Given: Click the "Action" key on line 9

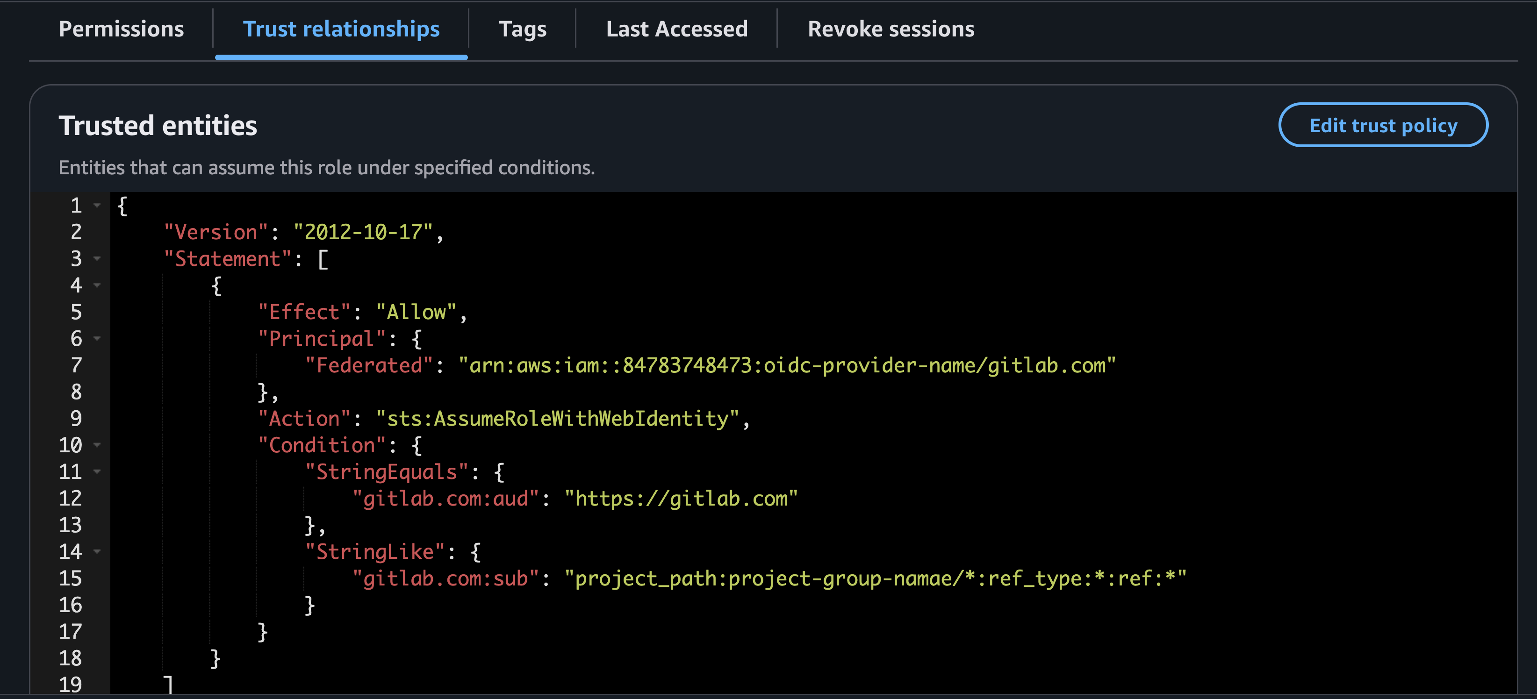Looking at the screenshot, I should click(304, 419).
